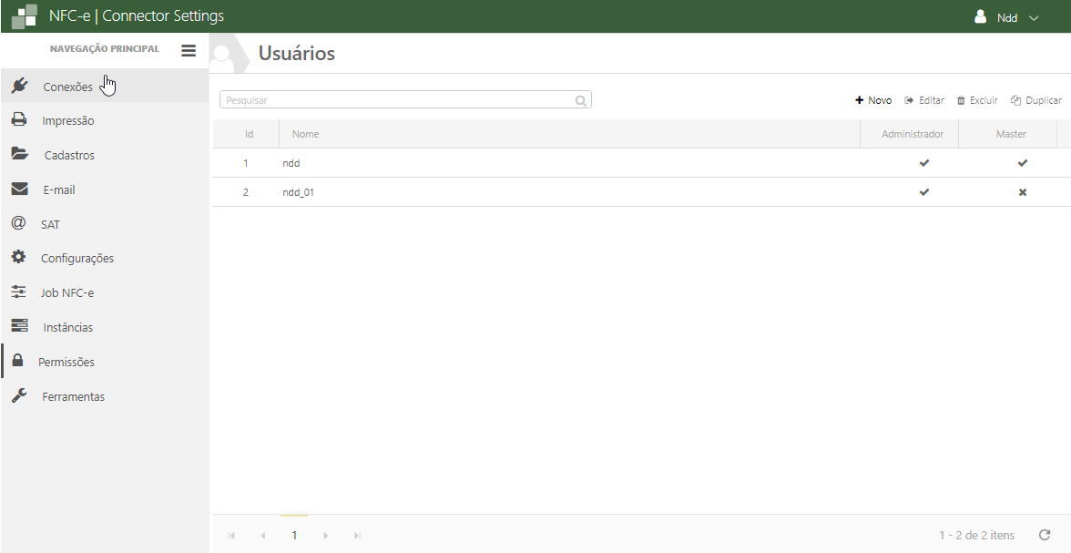Image resolution: width=1071 pixels, height=553 pixels.
Task: Click the Ferramentas wrench icon
Action: (18, 396)
